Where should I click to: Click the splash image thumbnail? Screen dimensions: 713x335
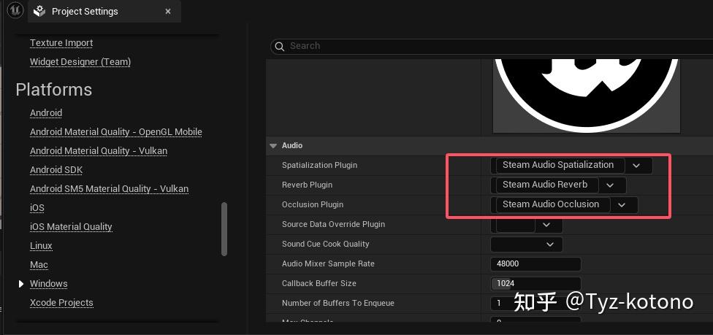coord(587,96)
